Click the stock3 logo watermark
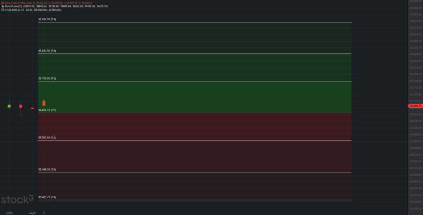423x215 pixels. (17, 199)
